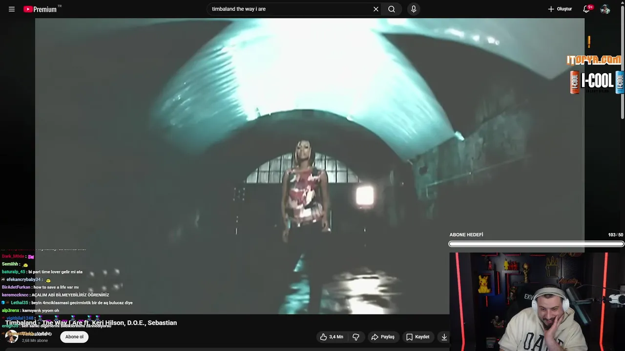Viewport: 625px width, 351px height.
Task: Click Semiihh chat username
Action: 10,264
